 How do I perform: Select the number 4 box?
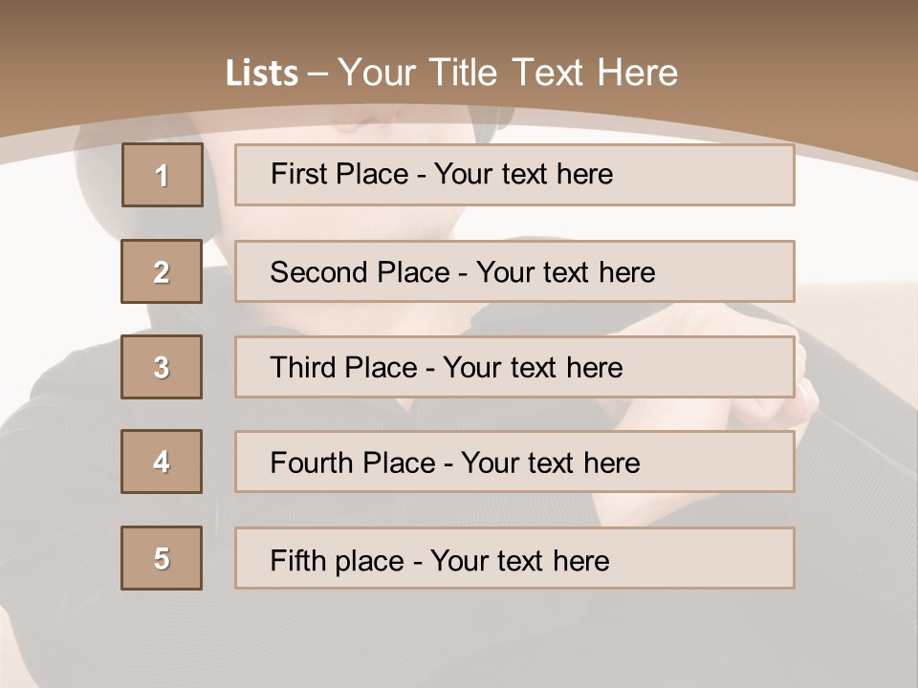[x=162, y=462]
